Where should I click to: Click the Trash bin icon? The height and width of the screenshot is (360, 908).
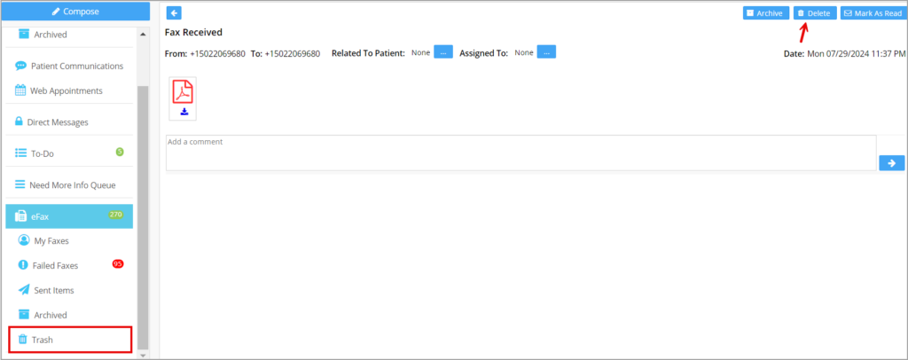pyautogui.click(x=23, y=340)
